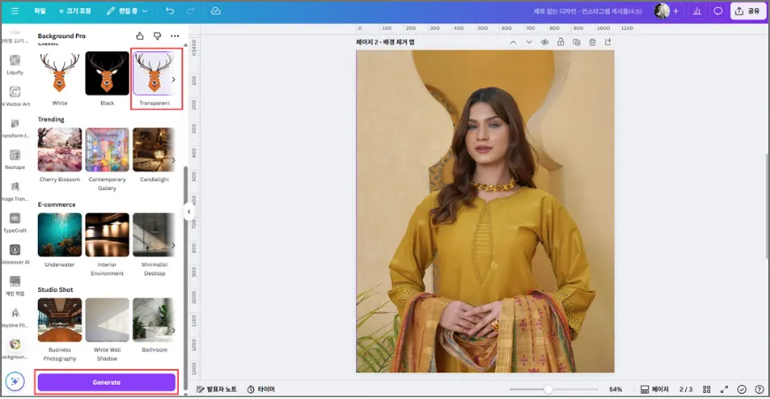Click the redo arrow

(x=190, y=11)
